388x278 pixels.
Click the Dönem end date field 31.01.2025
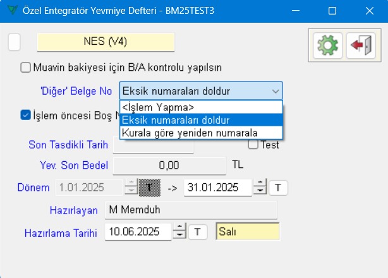tap(217, 187)
